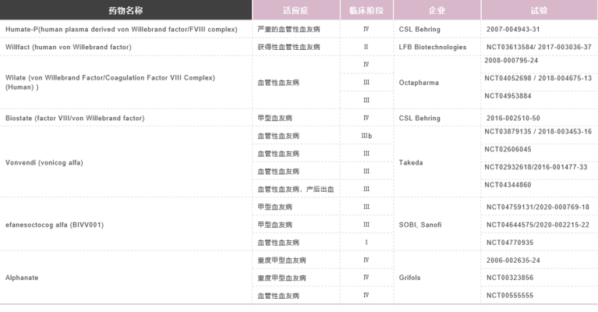The image size is (598, 312).
Task: Click trial number NCT02606045
Action: (x=508, y=149)
